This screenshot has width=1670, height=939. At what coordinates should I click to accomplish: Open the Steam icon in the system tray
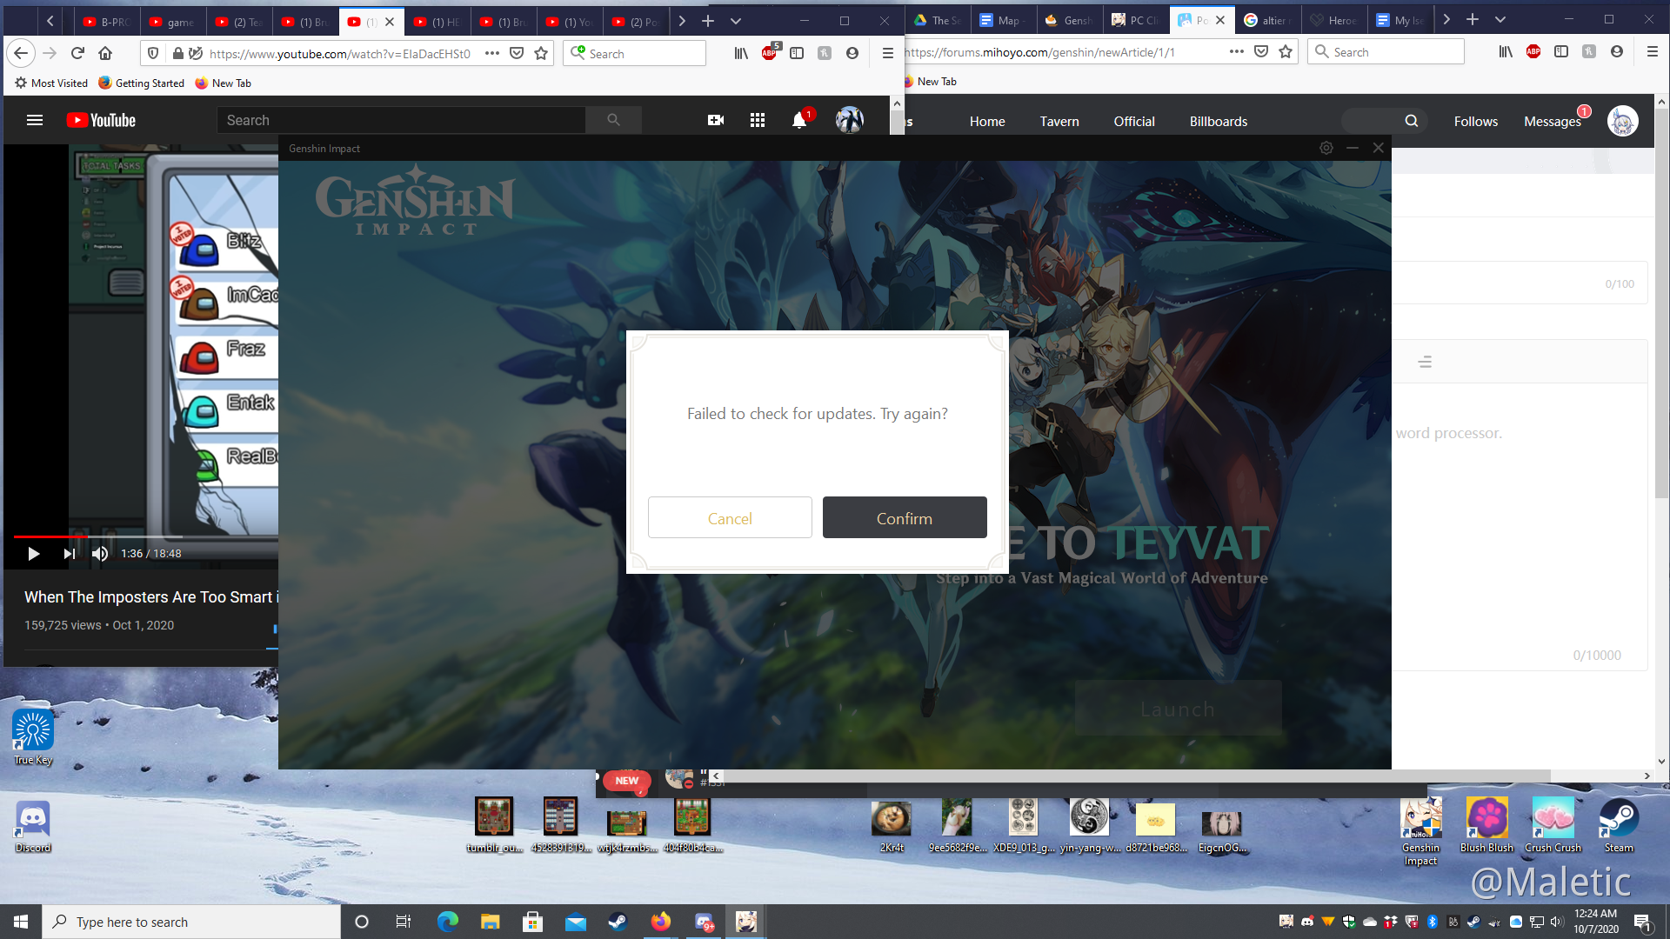[1476, 922]
